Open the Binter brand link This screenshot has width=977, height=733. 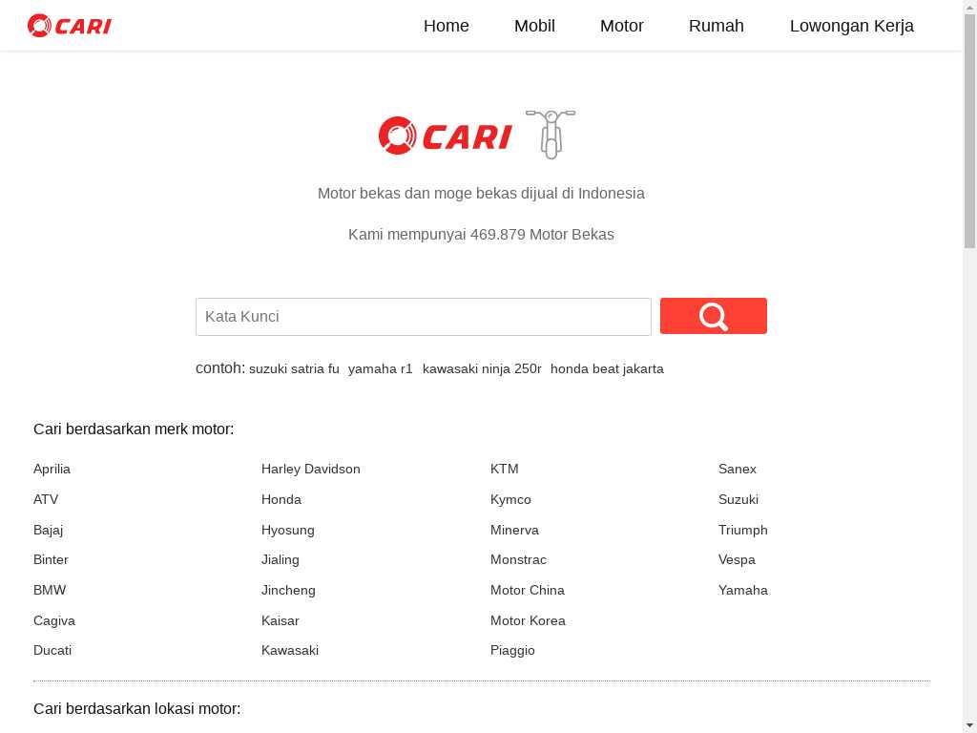coord(51,559)
